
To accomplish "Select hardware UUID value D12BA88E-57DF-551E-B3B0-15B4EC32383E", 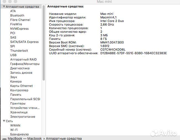I will pyautogui.click(x=134, y=53).
